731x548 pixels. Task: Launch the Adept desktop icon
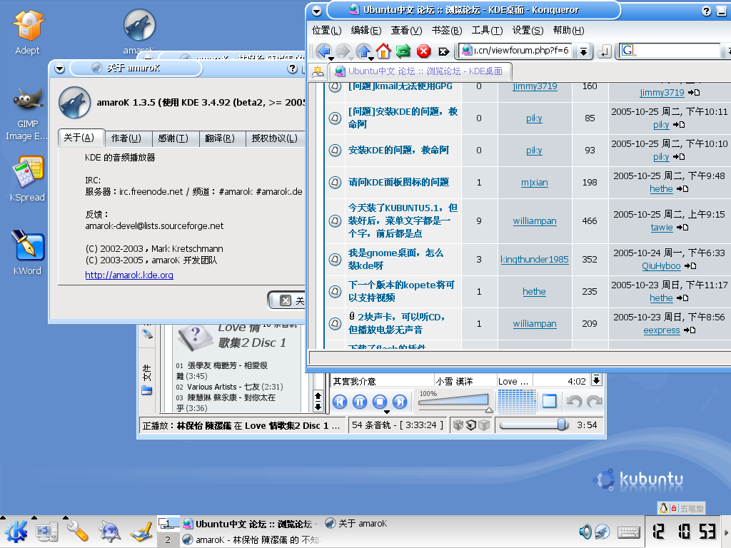pos(28,32)
